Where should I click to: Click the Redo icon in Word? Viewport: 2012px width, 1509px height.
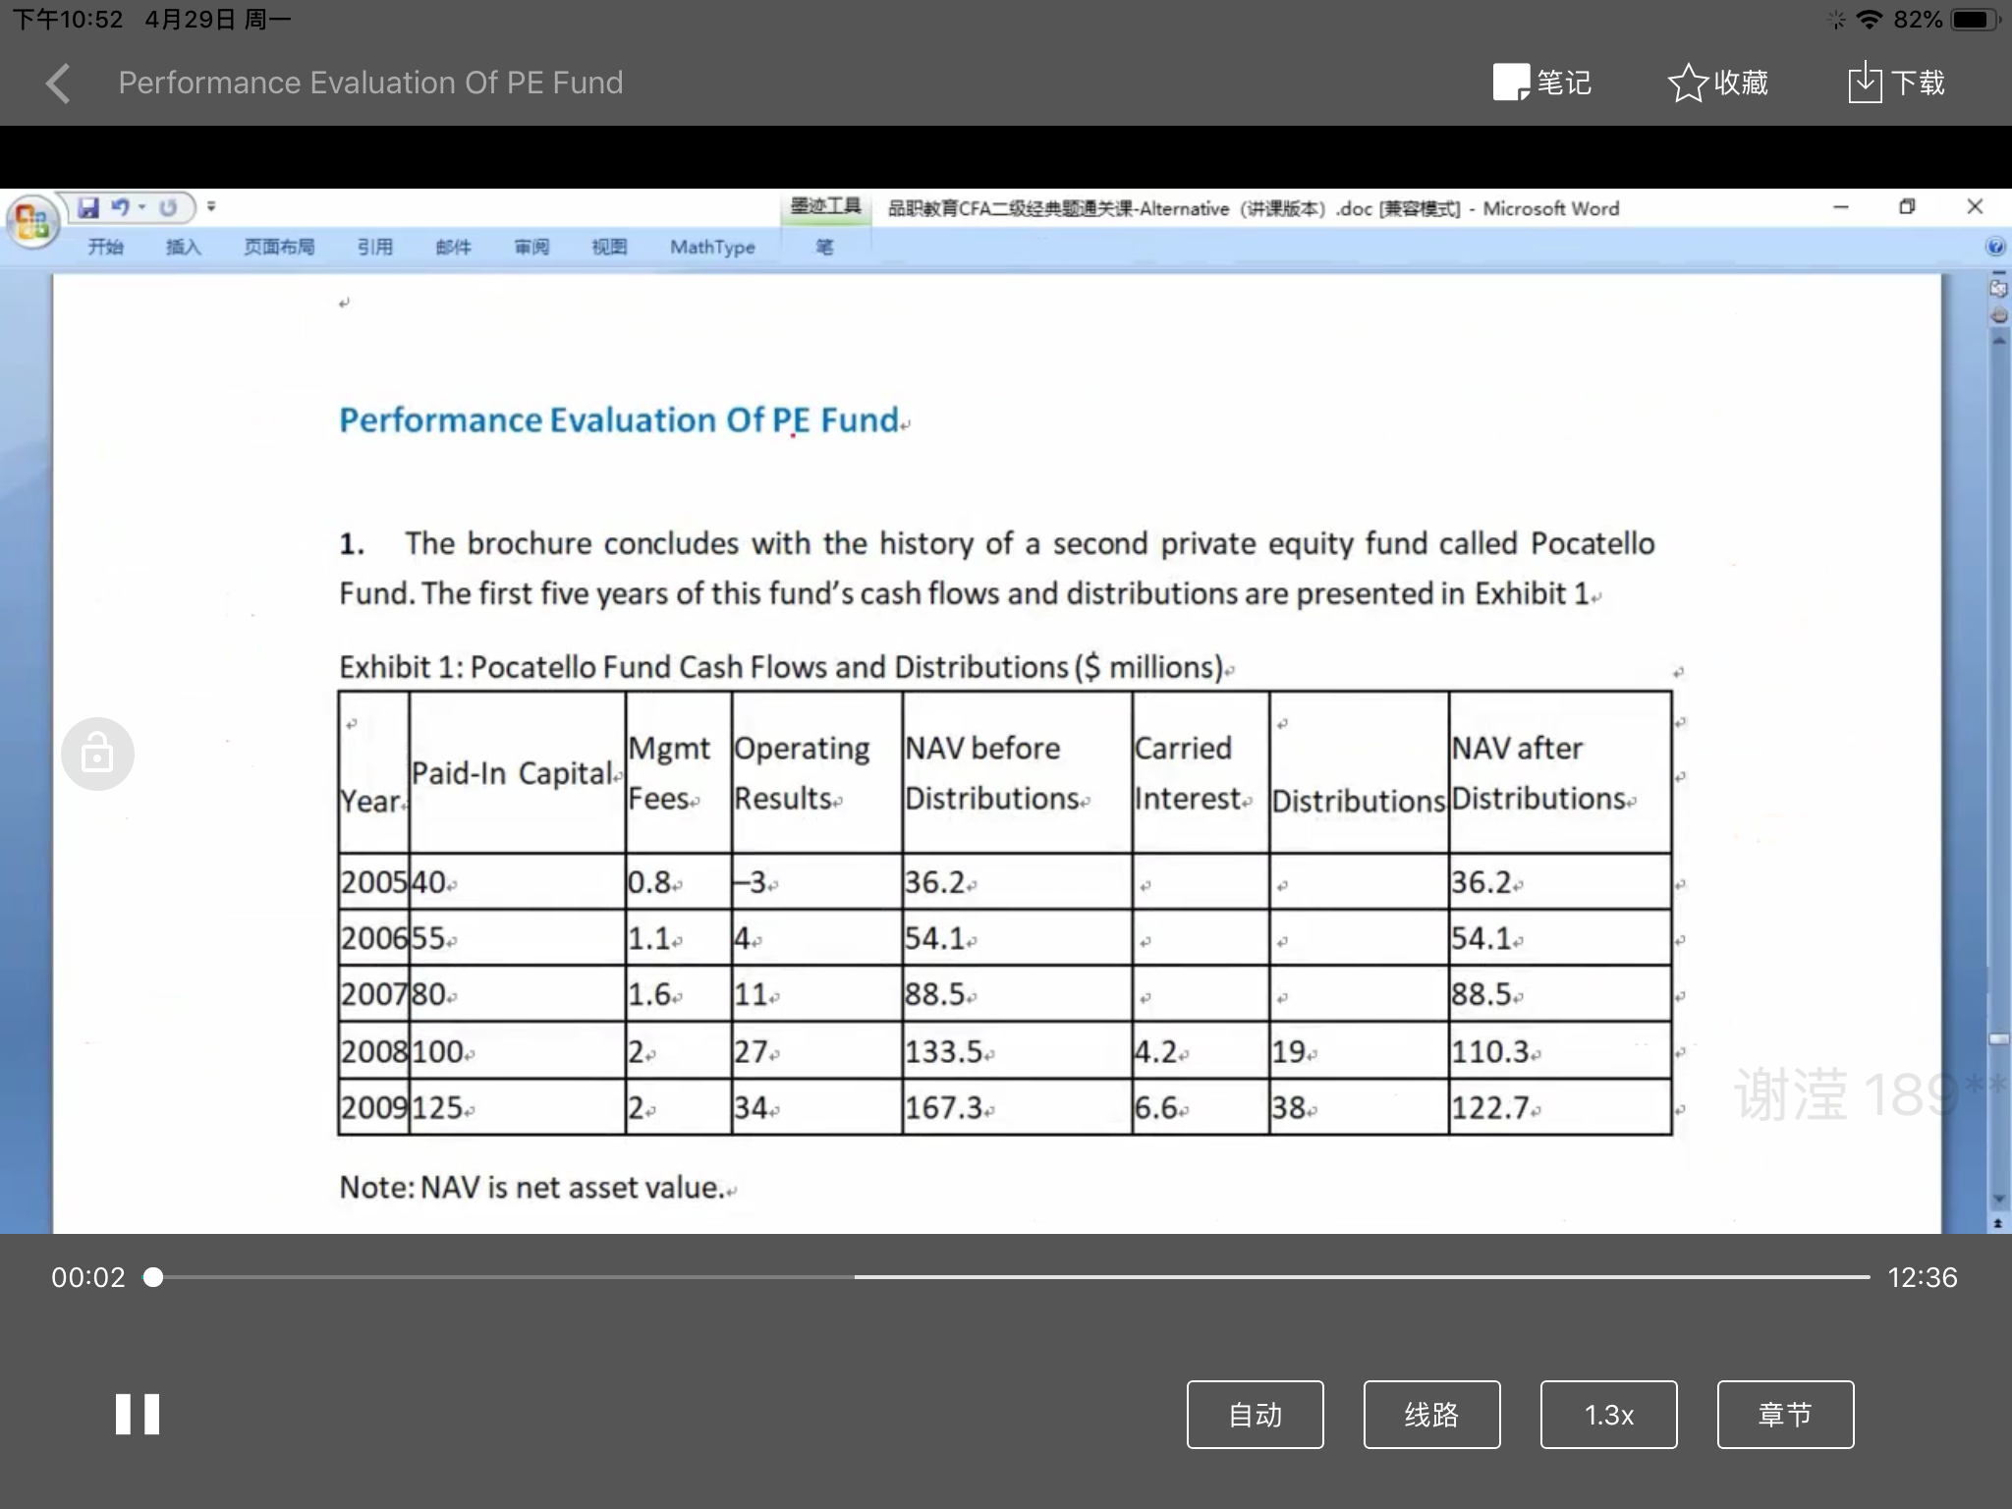(168, 207)
